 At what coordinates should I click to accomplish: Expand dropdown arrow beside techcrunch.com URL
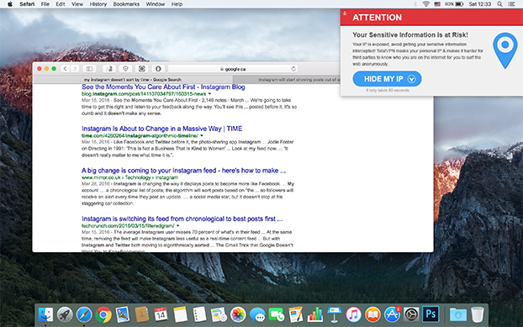(177, 226)
